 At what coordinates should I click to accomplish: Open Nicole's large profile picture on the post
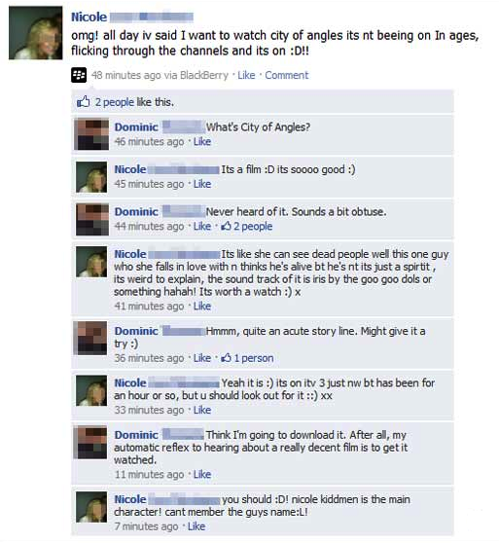point(36,33)
